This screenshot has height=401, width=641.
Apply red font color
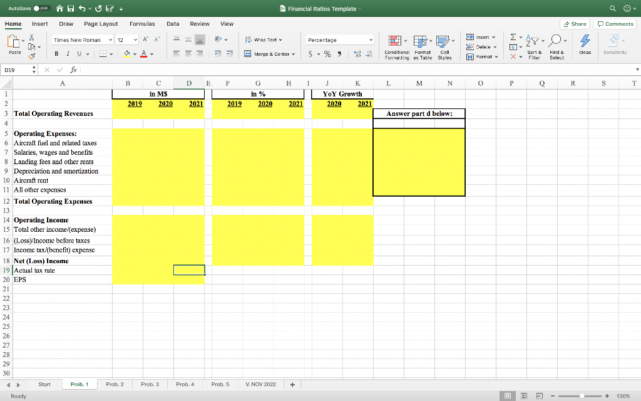click(x=143, y=54)
